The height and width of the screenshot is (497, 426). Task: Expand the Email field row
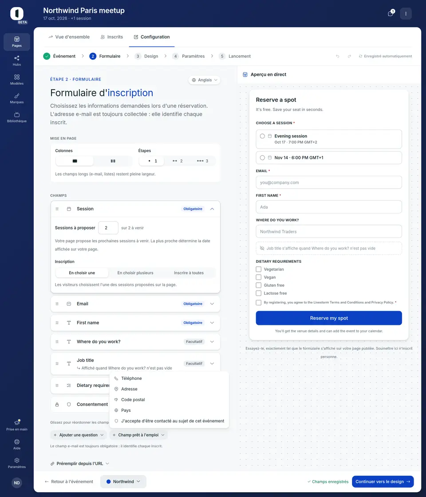click(212, 304)
